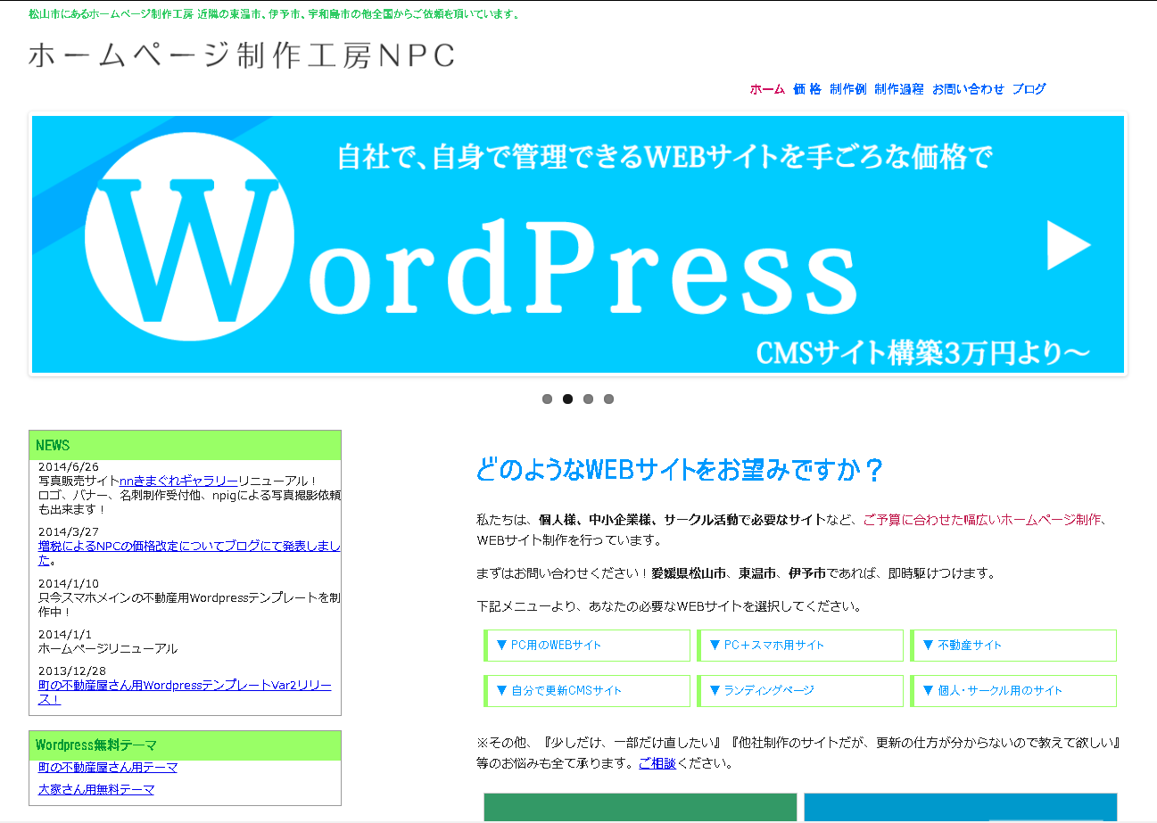Select the fourth carousel indicator dot

click(x=609, y=399)
